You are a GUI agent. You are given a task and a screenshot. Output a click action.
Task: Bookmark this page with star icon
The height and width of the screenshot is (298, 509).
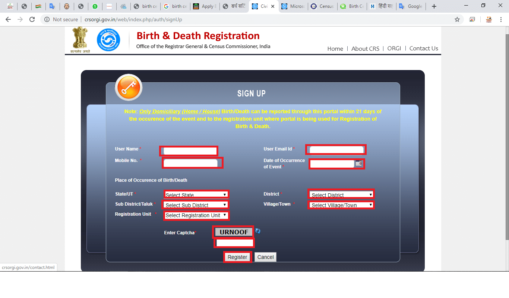pyautogui.click(x=457, y=19)
